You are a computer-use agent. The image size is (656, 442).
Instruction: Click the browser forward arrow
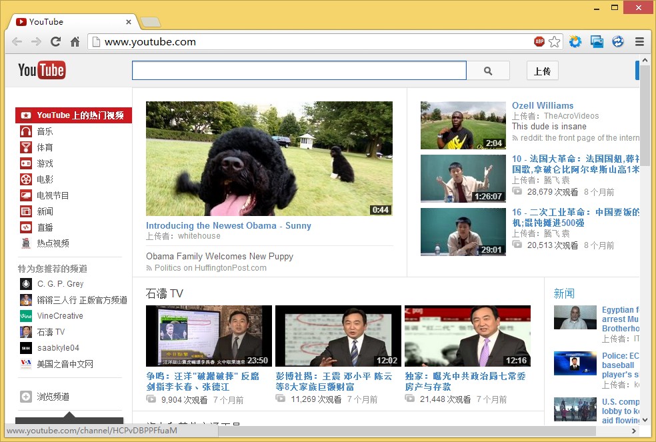(x=37, y=42)
